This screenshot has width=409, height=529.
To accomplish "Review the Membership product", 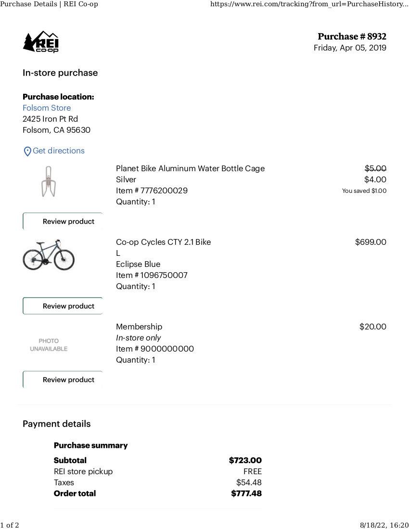I will coord(63,380).
